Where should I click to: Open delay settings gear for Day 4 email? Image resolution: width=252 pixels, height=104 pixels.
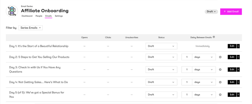(x=220, y=82)
